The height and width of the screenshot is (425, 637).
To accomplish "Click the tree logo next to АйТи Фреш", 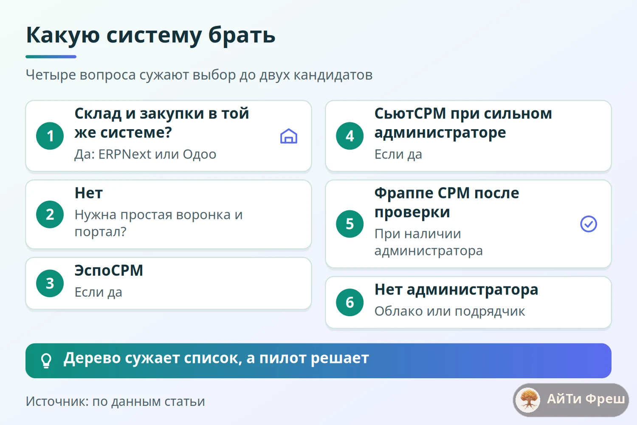I will (x=528, y=399).
